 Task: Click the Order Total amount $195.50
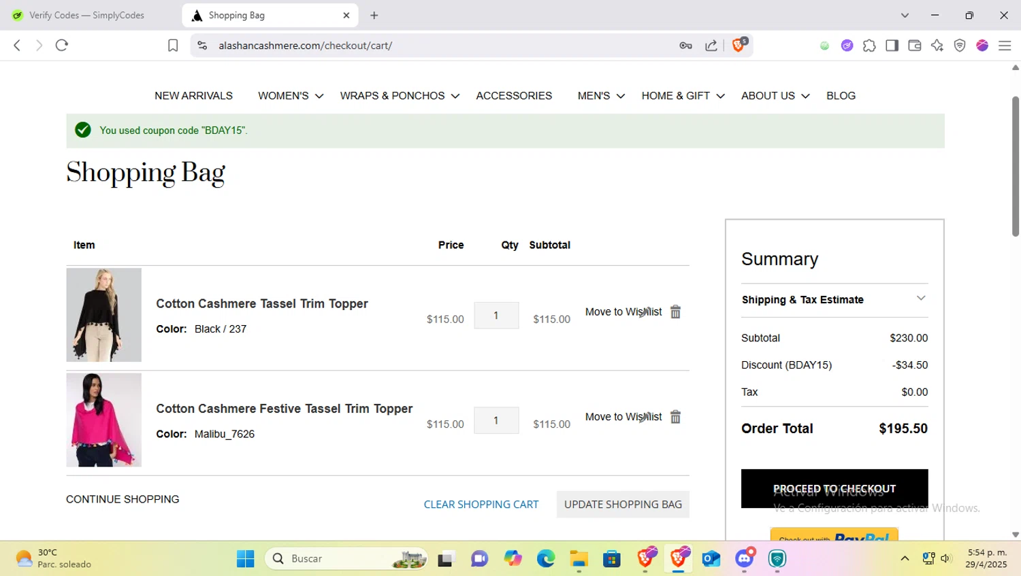pyautogui.click(x=903, y=428)
